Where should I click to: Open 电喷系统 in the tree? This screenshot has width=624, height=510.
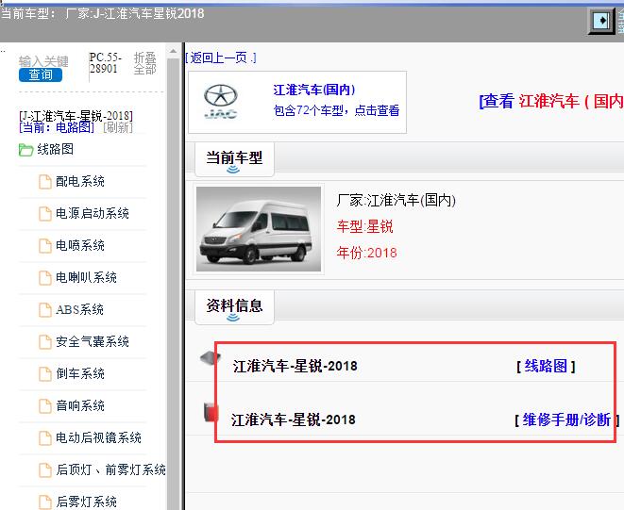(80, 246)
